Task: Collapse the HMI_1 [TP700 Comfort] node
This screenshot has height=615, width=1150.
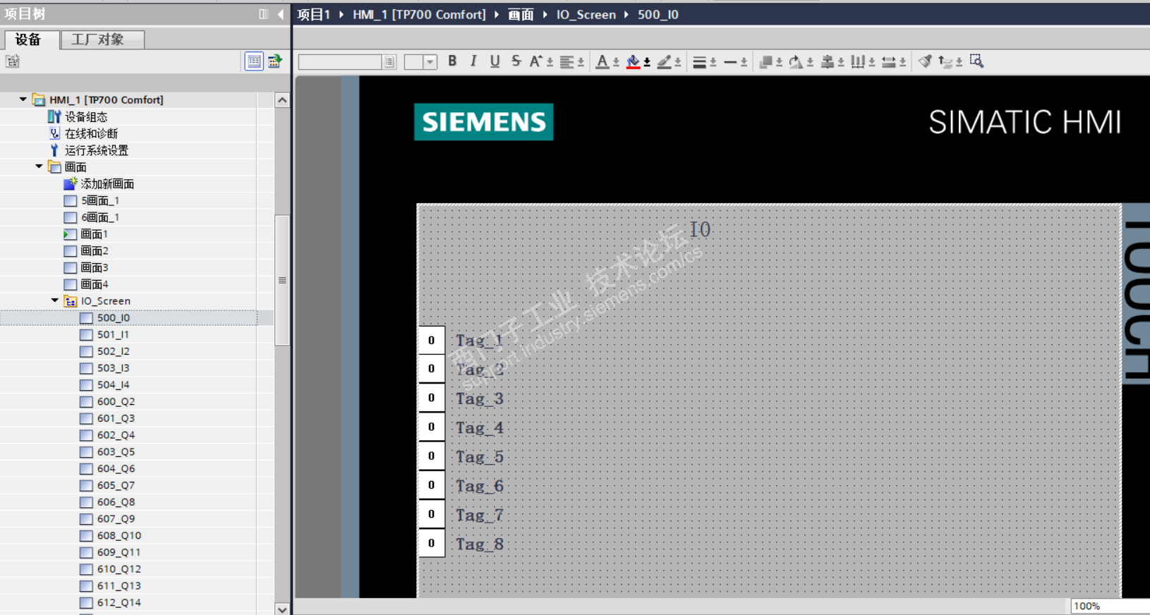Action: click(x=23, y=99)
